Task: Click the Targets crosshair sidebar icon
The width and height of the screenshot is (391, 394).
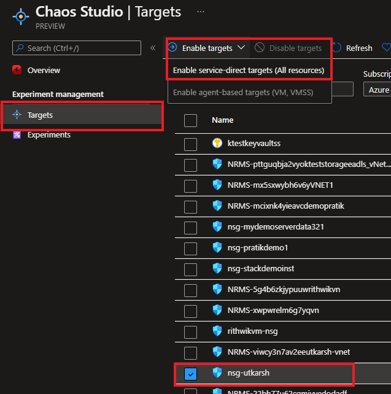Action: [x=17, y=115]
